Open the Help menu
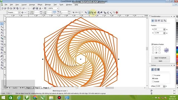178x100 pixels. [76, 5]
